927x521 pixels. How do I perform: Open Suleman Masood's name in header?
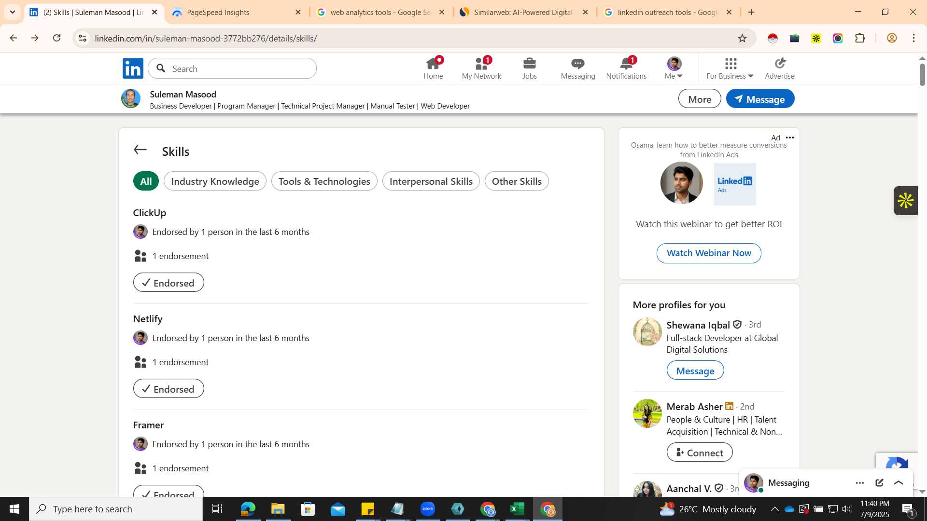(x=183, y=95)
